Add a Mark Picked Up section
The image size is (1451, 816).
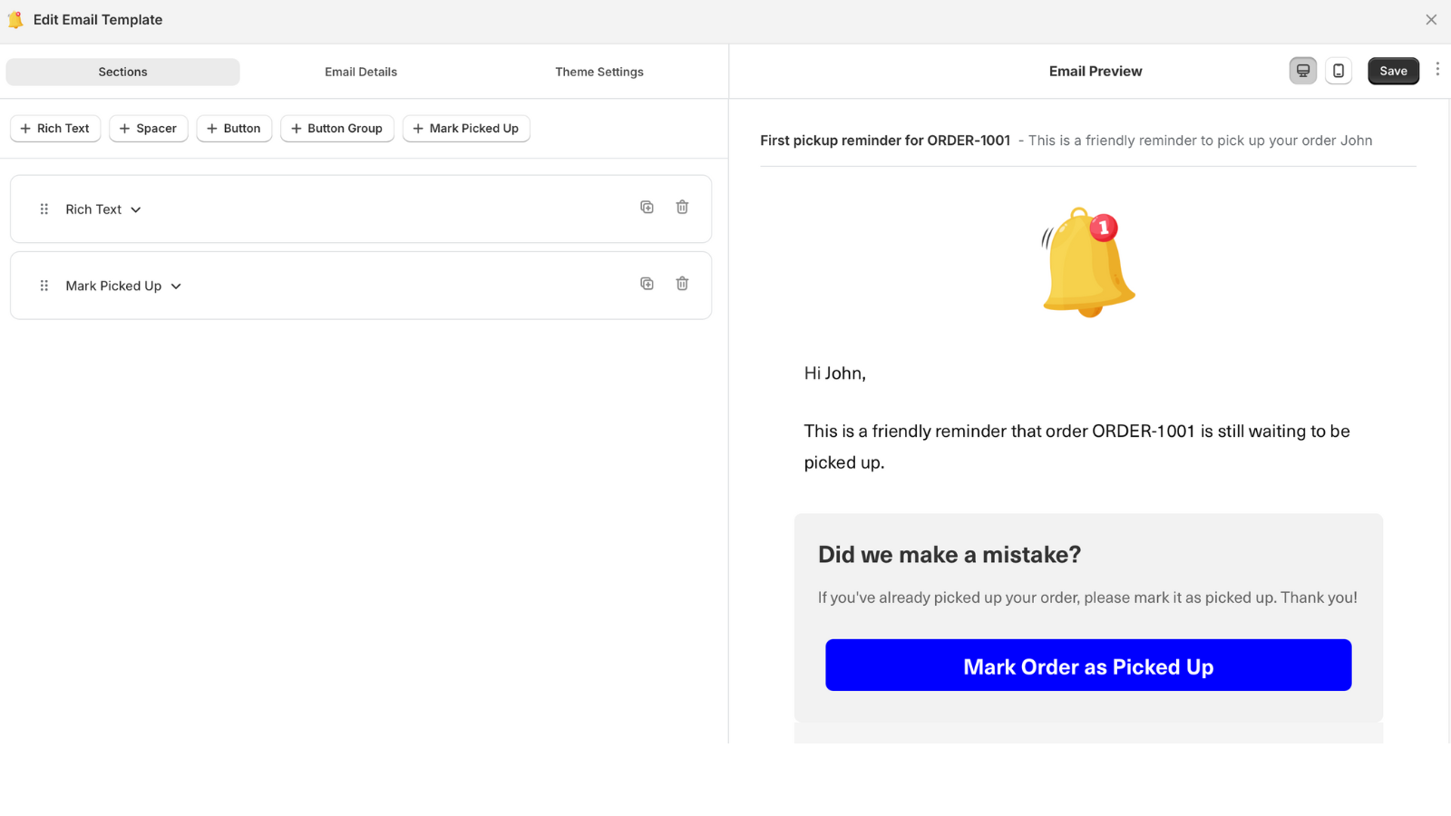466,128
